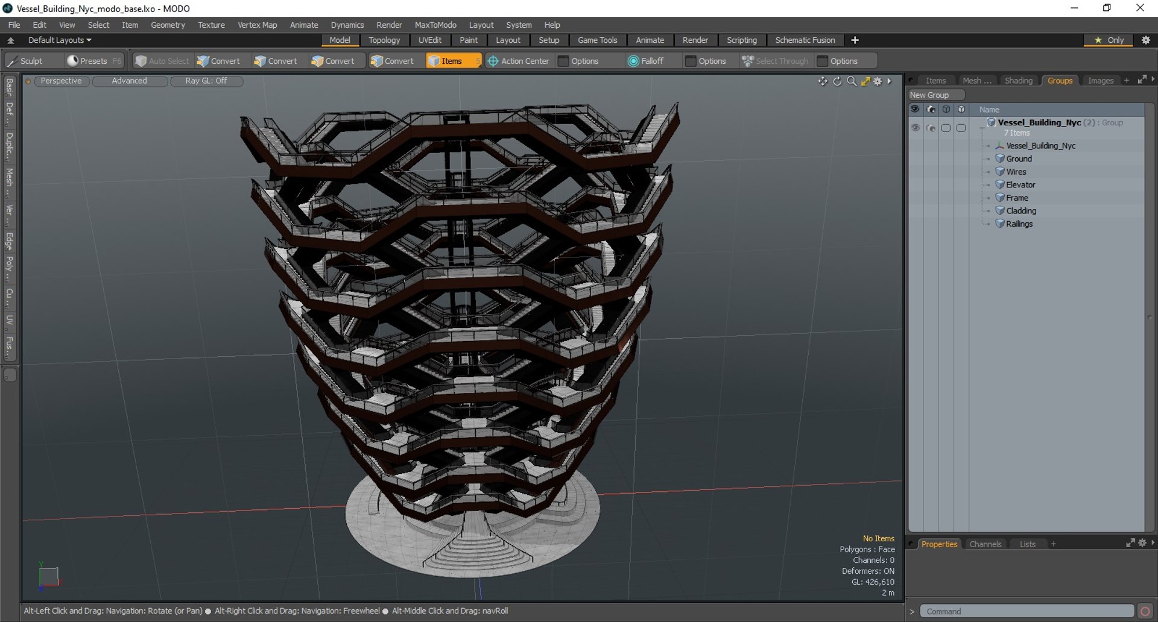Click the Name column header
The height and width of the screenshot is (622, 1158).
point(989,109)
